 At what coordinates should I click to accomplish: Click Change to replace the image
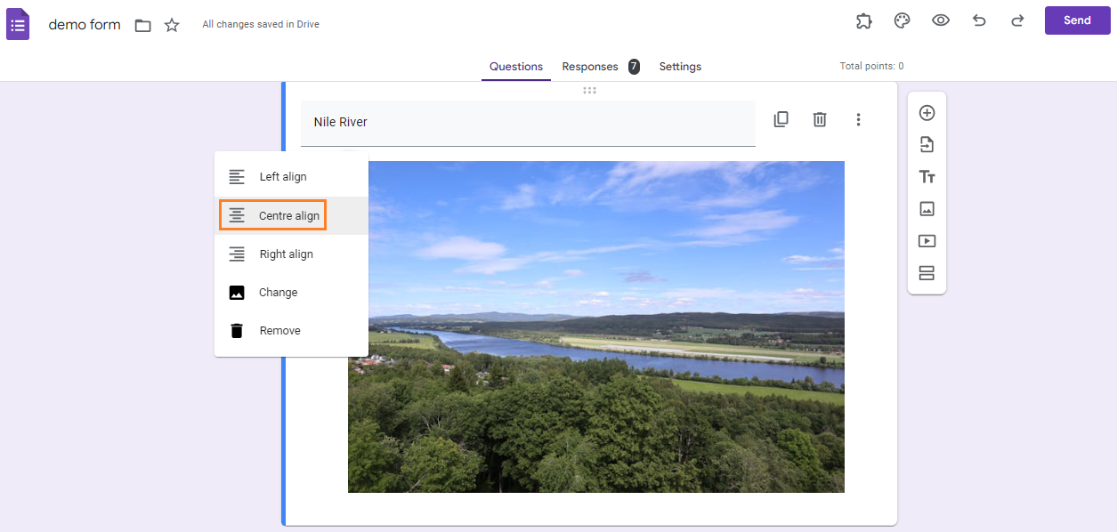point(291,293)
